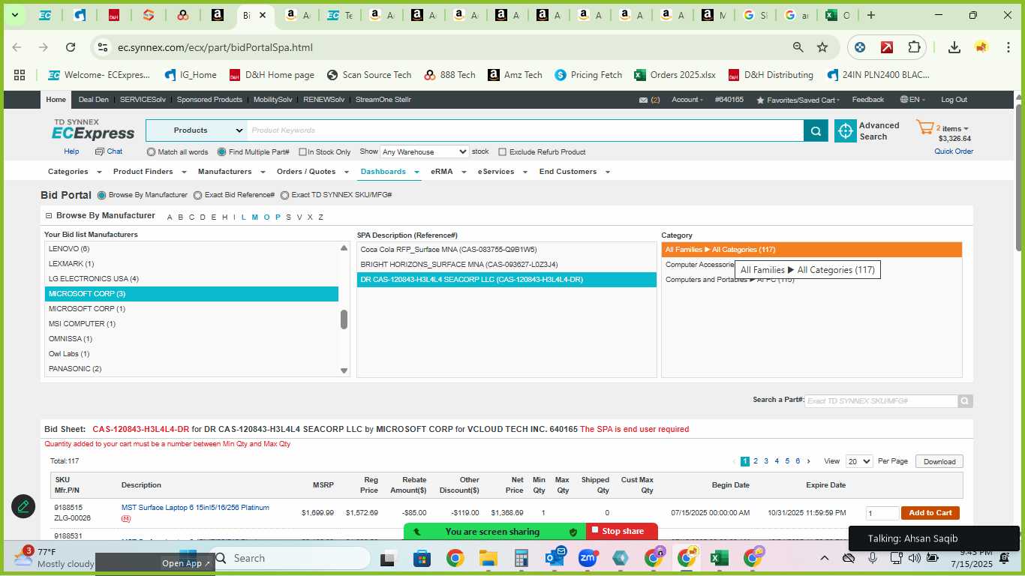The height and width of the screenshot is (576, 1025).
Task: Check the In Stock Only checkbox
Action: (302, 152)
